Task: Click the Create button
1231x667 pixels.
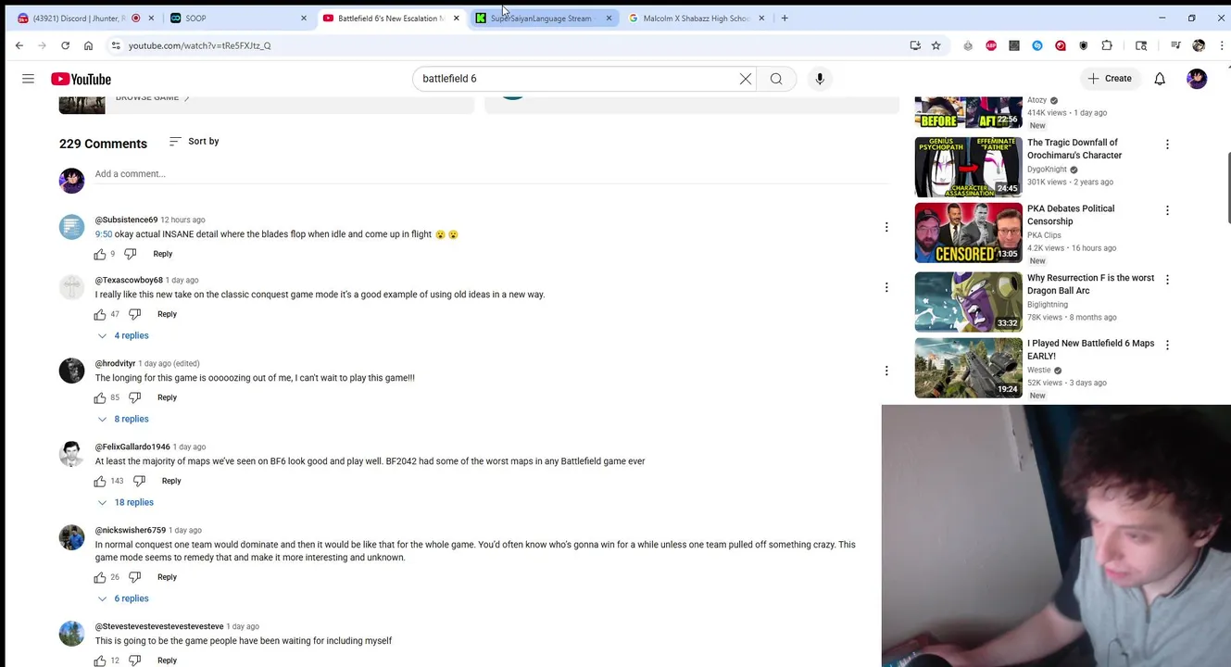Action: [1111, 79]
